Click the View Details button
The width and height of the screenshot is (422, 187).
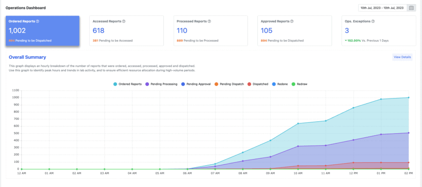(x=402, y=57)
